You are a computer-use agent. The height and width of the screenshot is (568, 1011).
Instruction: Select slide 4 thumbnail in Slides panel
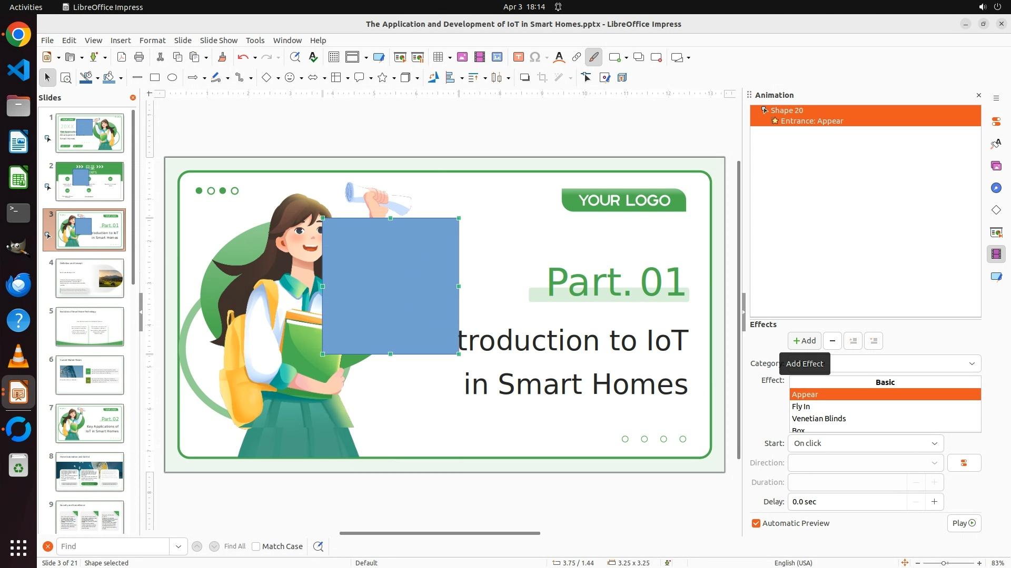click(x=90, y=278)
